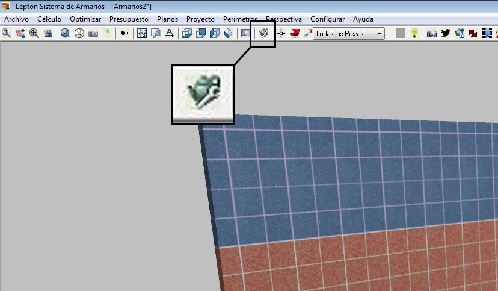This screenshot has height=291, width=498.
Task: Open the Perímetros menu
Action: click(240, 19)
